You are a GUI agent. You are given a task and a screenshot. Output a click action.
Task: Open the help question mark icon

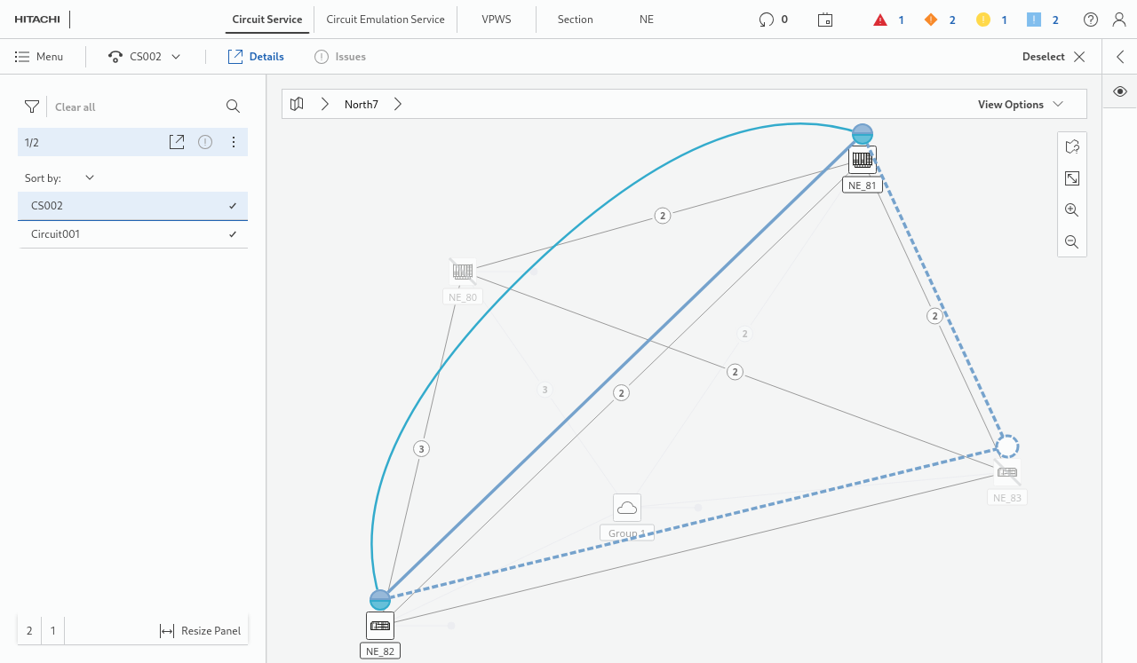(x=1091, y=20)
